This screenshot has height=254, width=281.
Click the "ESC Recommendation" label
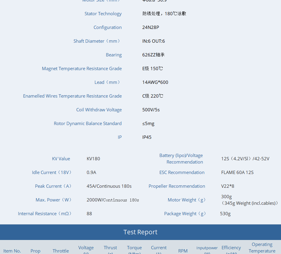click(x=182, y=173)
